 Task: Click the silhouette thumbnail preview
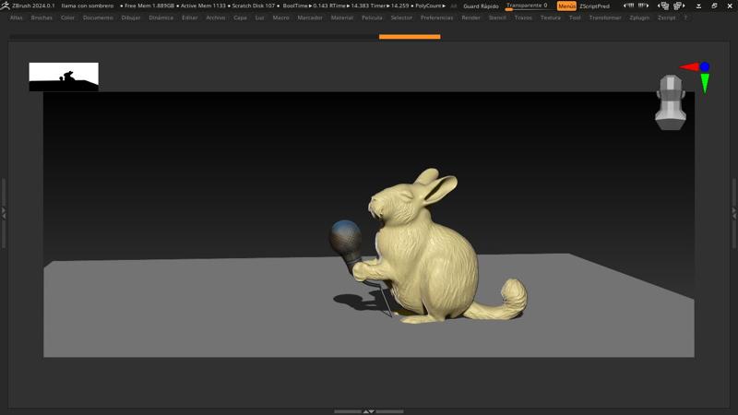tap(64, 77)
